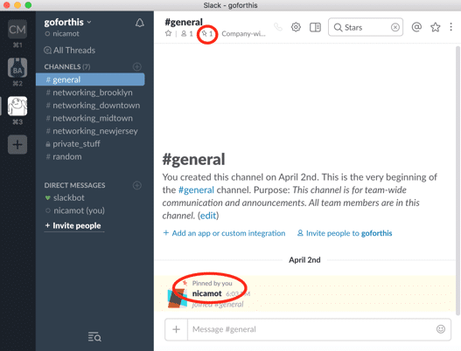Open the emoji picker in message box

pyautogui.click(x=440, y=329)
